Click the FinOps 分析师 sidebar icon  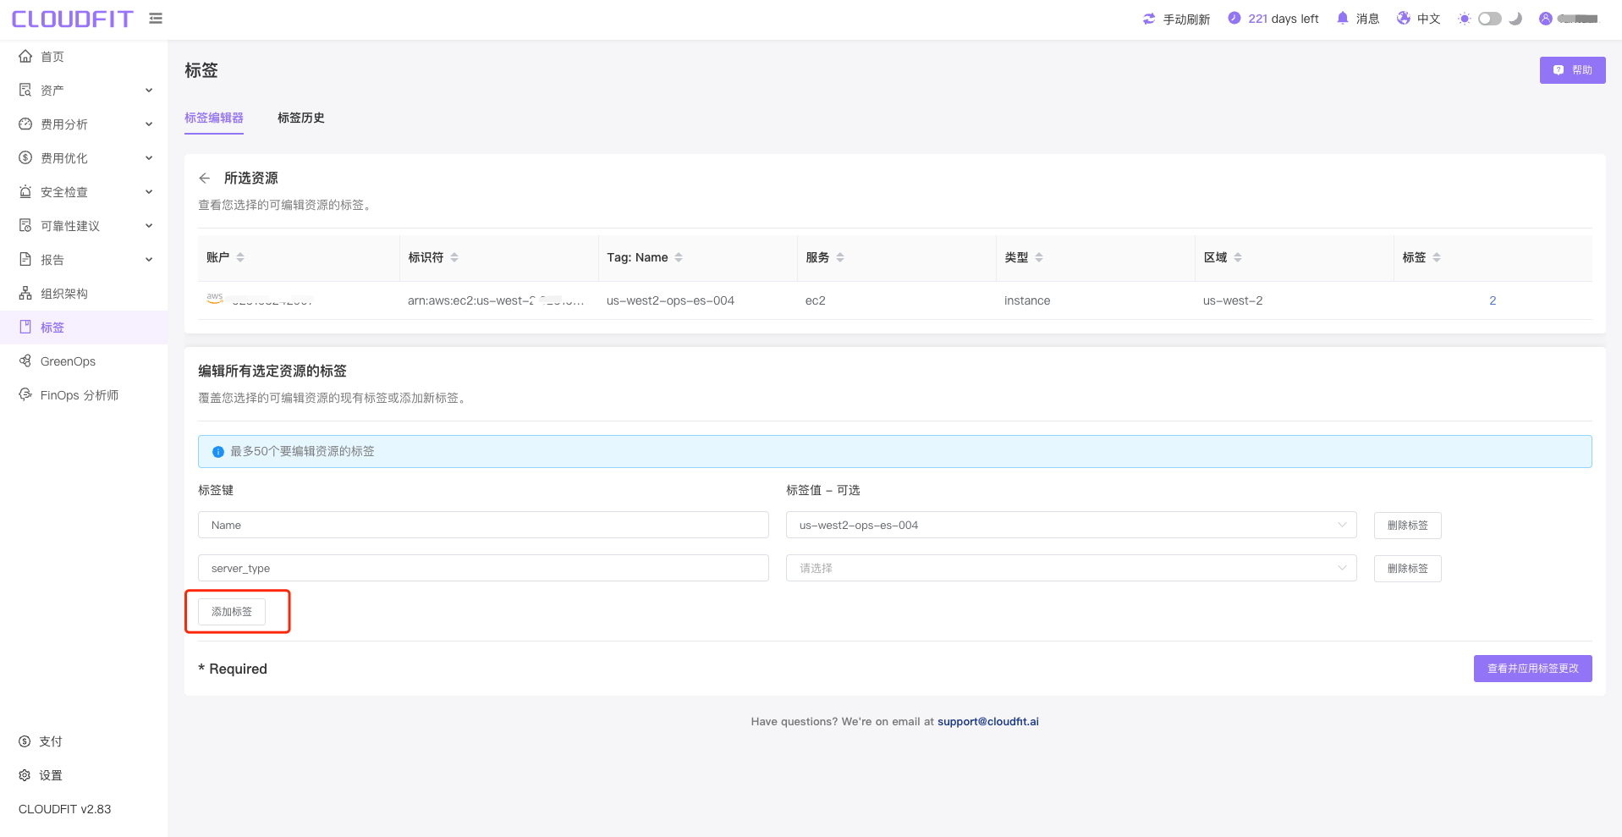[x=25, y=395]
